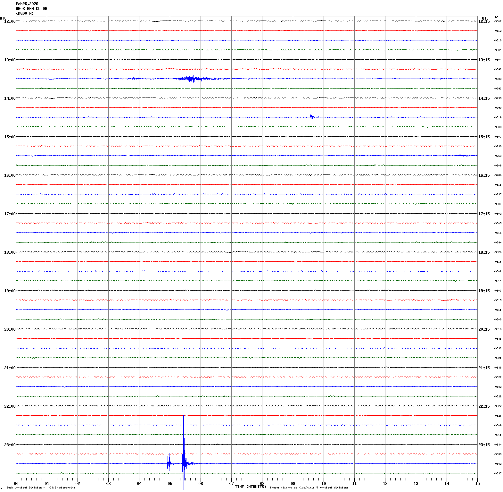Click the small event near minute 9.5 on the 14:30 trace

click(x=311, y=117)
